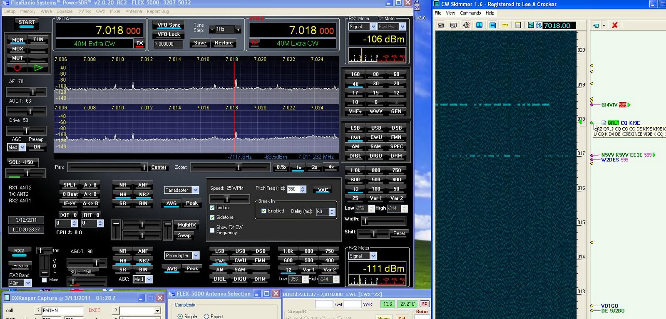666x319 pixels.
Task: Click the VFO Sync button
Action: (169, 25)
